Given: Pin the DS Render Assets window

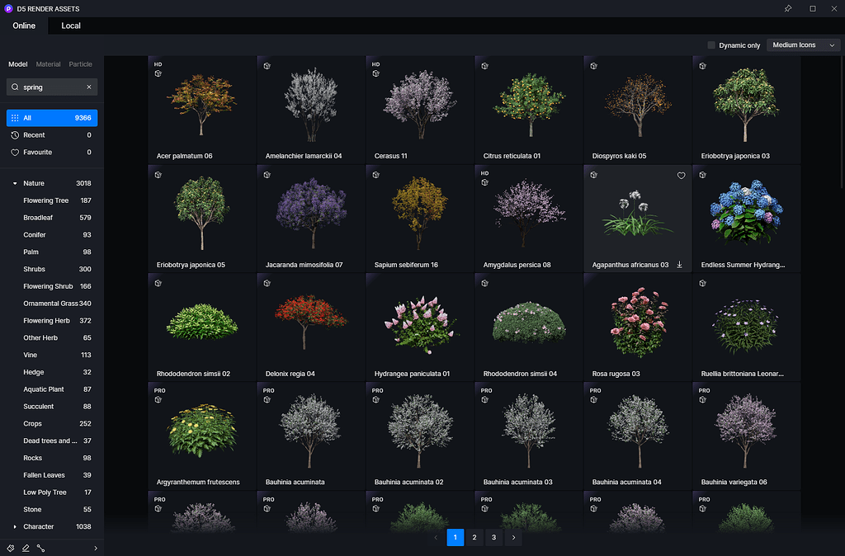Looking at the screenshot, I should [788, 8].
